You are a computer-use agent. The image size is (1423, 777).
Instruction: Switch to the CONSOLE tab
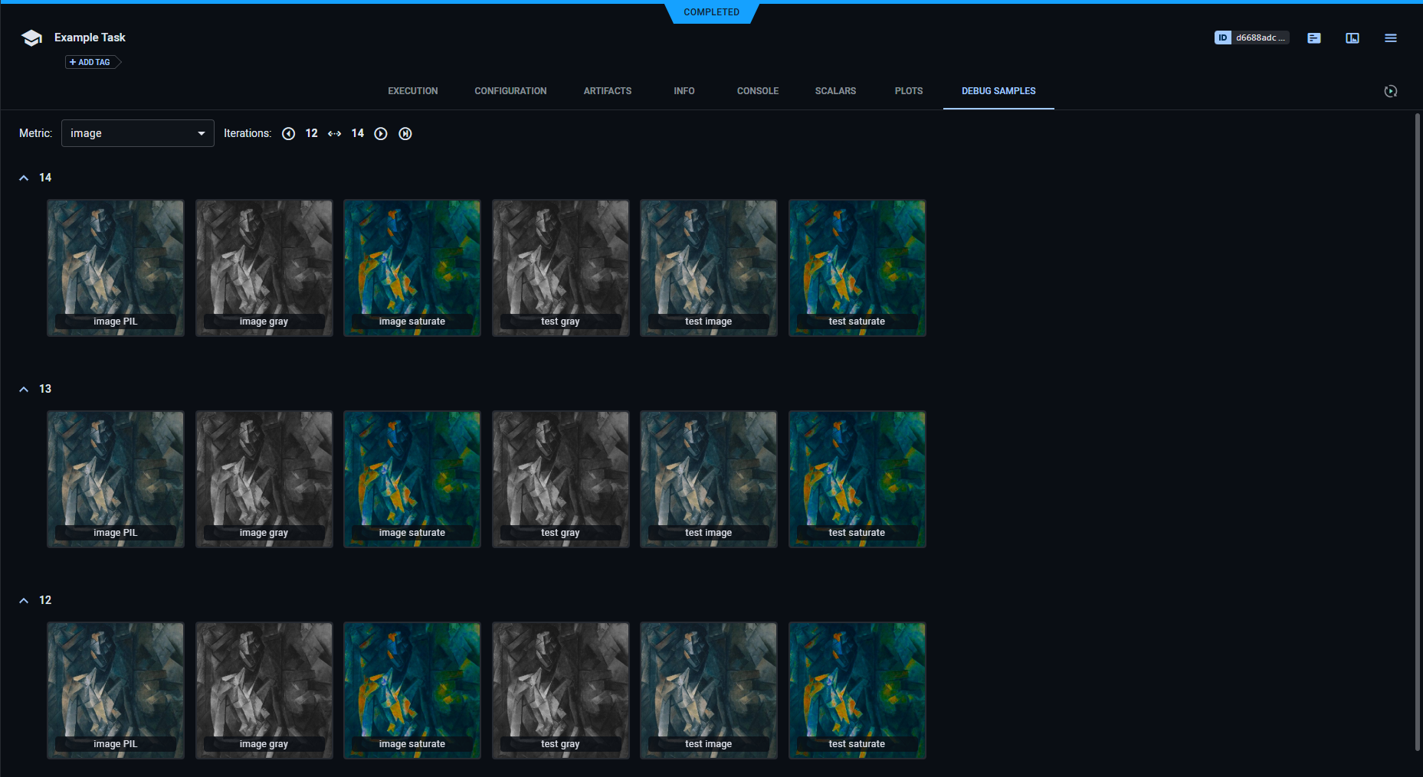757,90
